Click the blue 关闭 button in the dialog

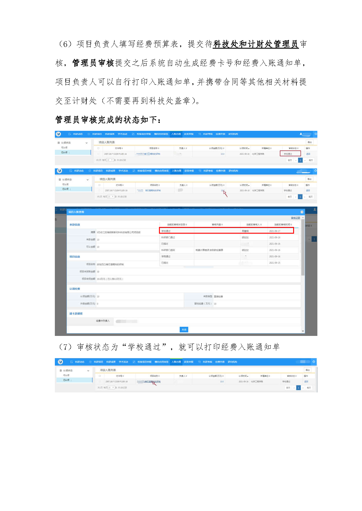click(x=184, y=329)
